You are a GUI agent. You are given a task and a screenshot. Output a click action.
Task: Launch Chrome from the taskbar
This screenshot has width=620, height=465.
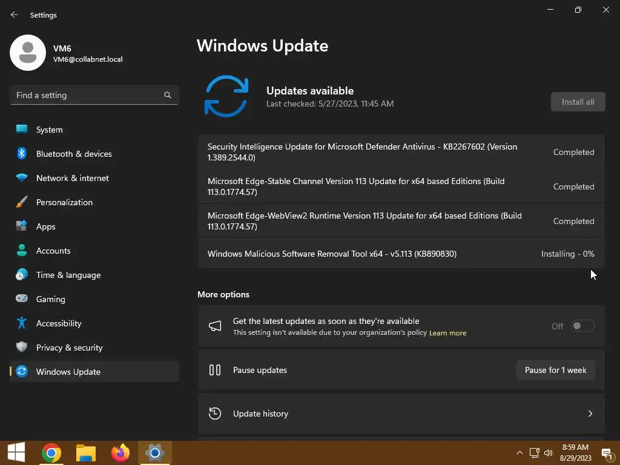pyautogui.click(x=51, y=453)
